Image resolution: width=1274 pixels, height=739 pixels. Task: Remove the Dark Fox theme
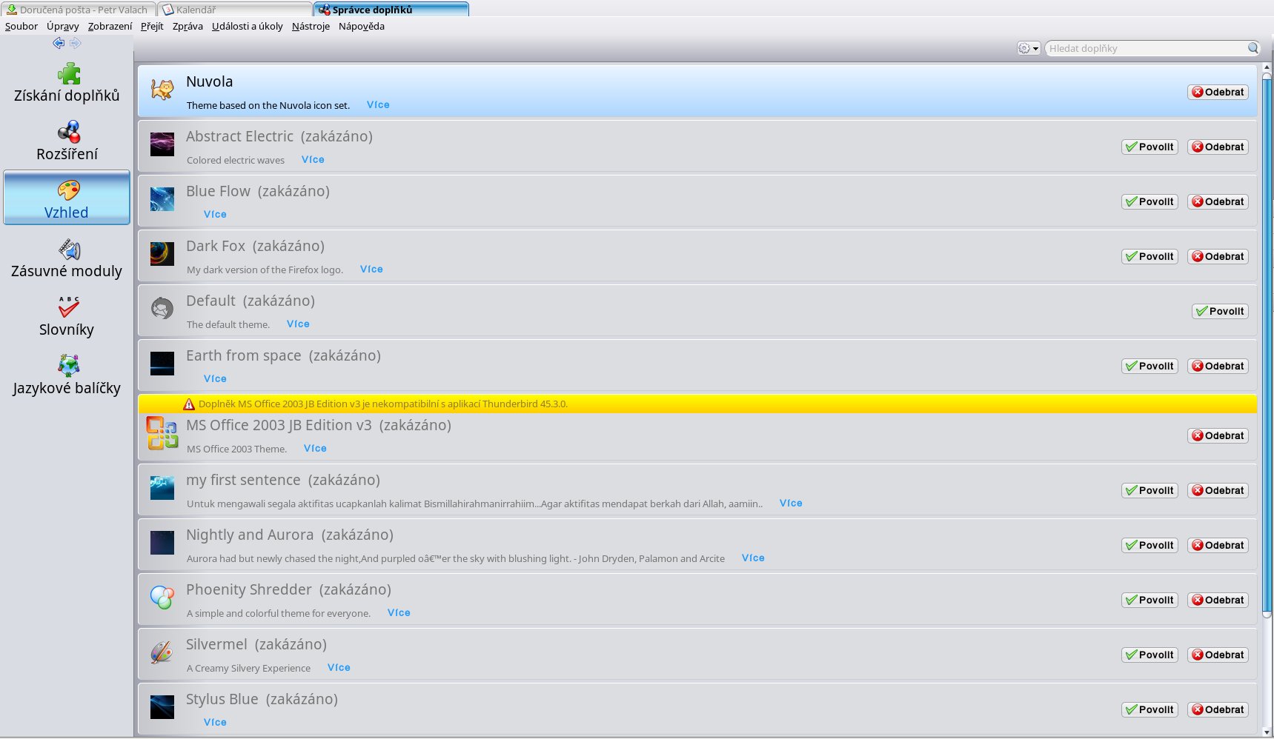point(1218,257)
